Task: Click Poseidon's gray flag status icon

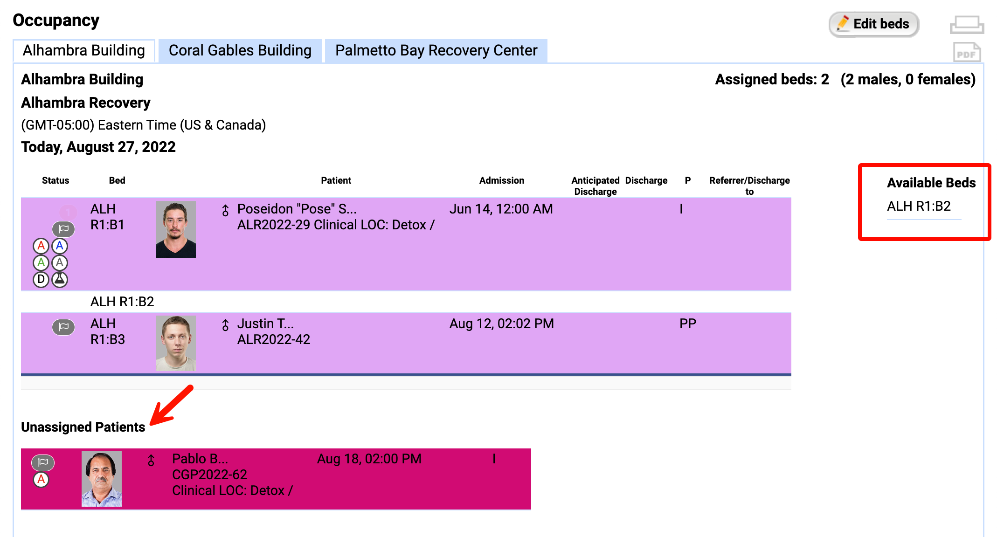Action: [63, 229]
